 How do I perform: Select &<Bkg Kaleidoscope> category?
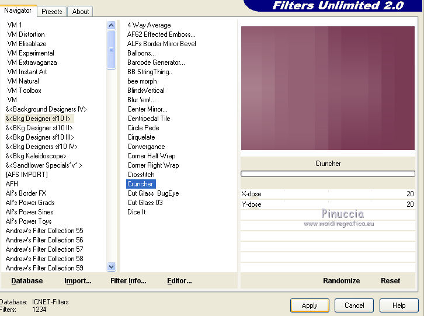tap(36, 156)
